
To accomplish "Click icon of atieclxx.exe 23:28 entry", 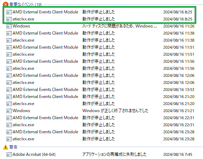I will (x=9, y=139).
